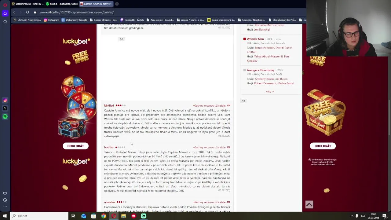
Task: Go back with browser back arrow
Action: point(14,12)
